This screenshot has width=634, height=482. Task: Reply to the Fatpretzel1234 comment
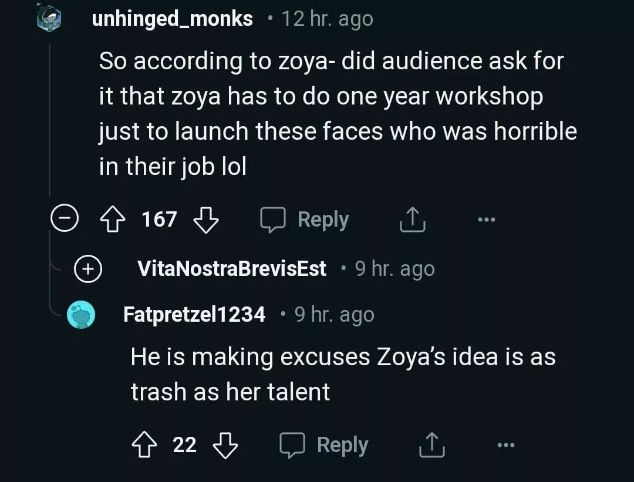(324, 445)
